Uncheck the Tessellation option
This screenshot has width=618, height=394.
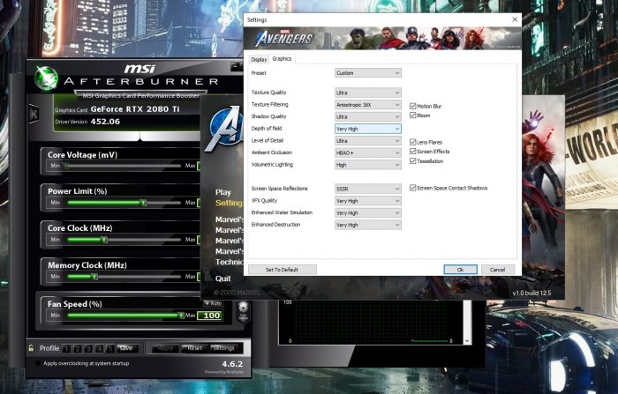coord(413,161)
